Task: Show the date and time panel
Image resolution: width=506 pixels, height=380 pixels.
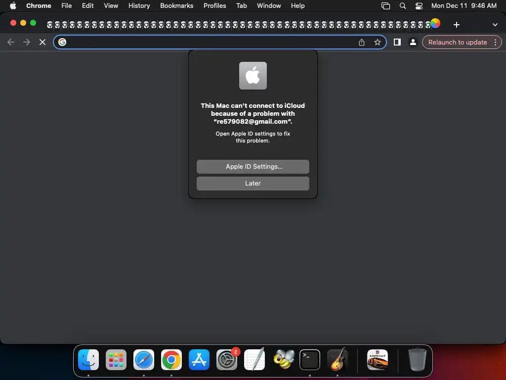Action: coord(464,5)
